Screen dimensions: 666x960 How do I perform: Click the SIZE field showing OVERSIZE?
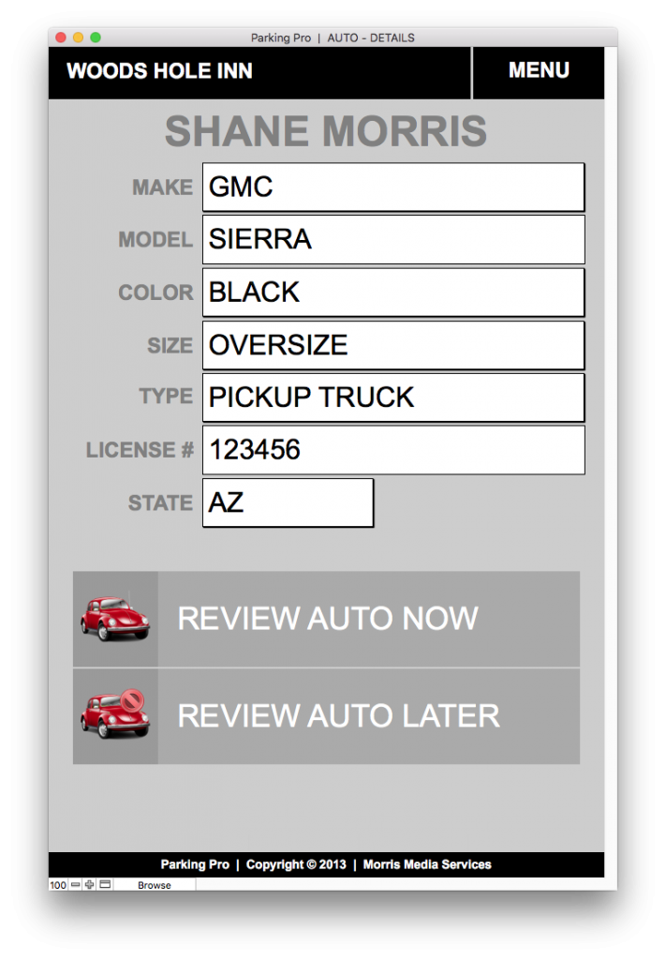(393, 345)
